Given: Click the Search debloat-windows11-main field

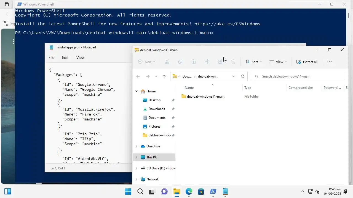Looking at the screenshot, I should click(298, 76).
